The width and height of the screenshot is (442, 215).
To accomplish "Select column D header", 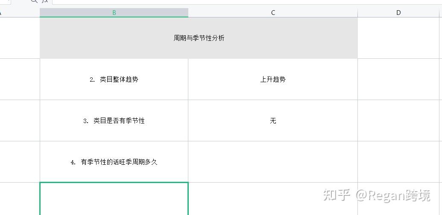I will [398, 13].
